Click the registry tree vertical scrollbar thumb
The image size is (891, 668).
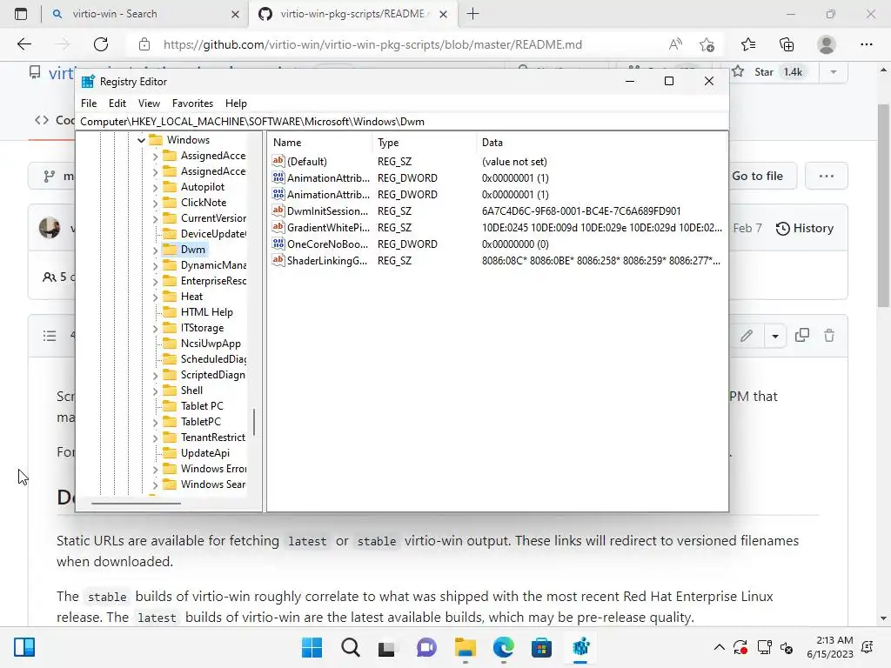point(254,422)
